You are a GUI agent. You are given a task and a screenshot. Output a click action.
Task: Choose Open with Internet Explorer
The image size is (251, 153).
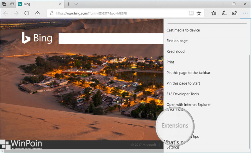pyautogui.click(x=189, y=105)
